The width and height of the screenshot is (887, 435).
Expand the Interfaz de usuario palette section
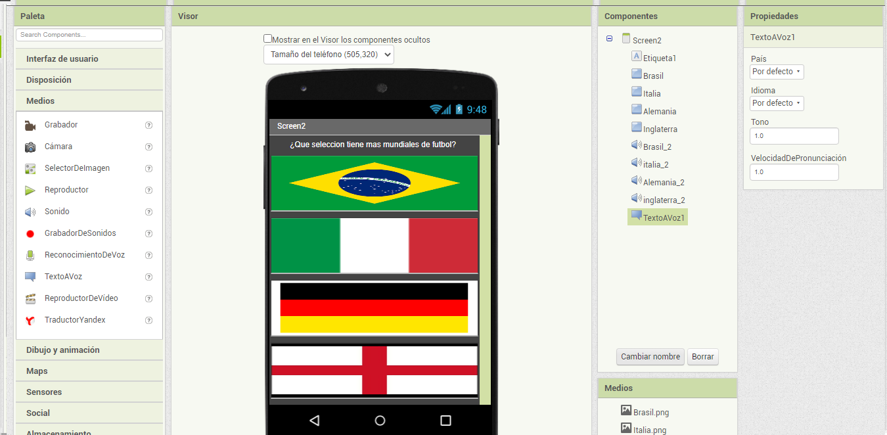[x=89, y=58]
